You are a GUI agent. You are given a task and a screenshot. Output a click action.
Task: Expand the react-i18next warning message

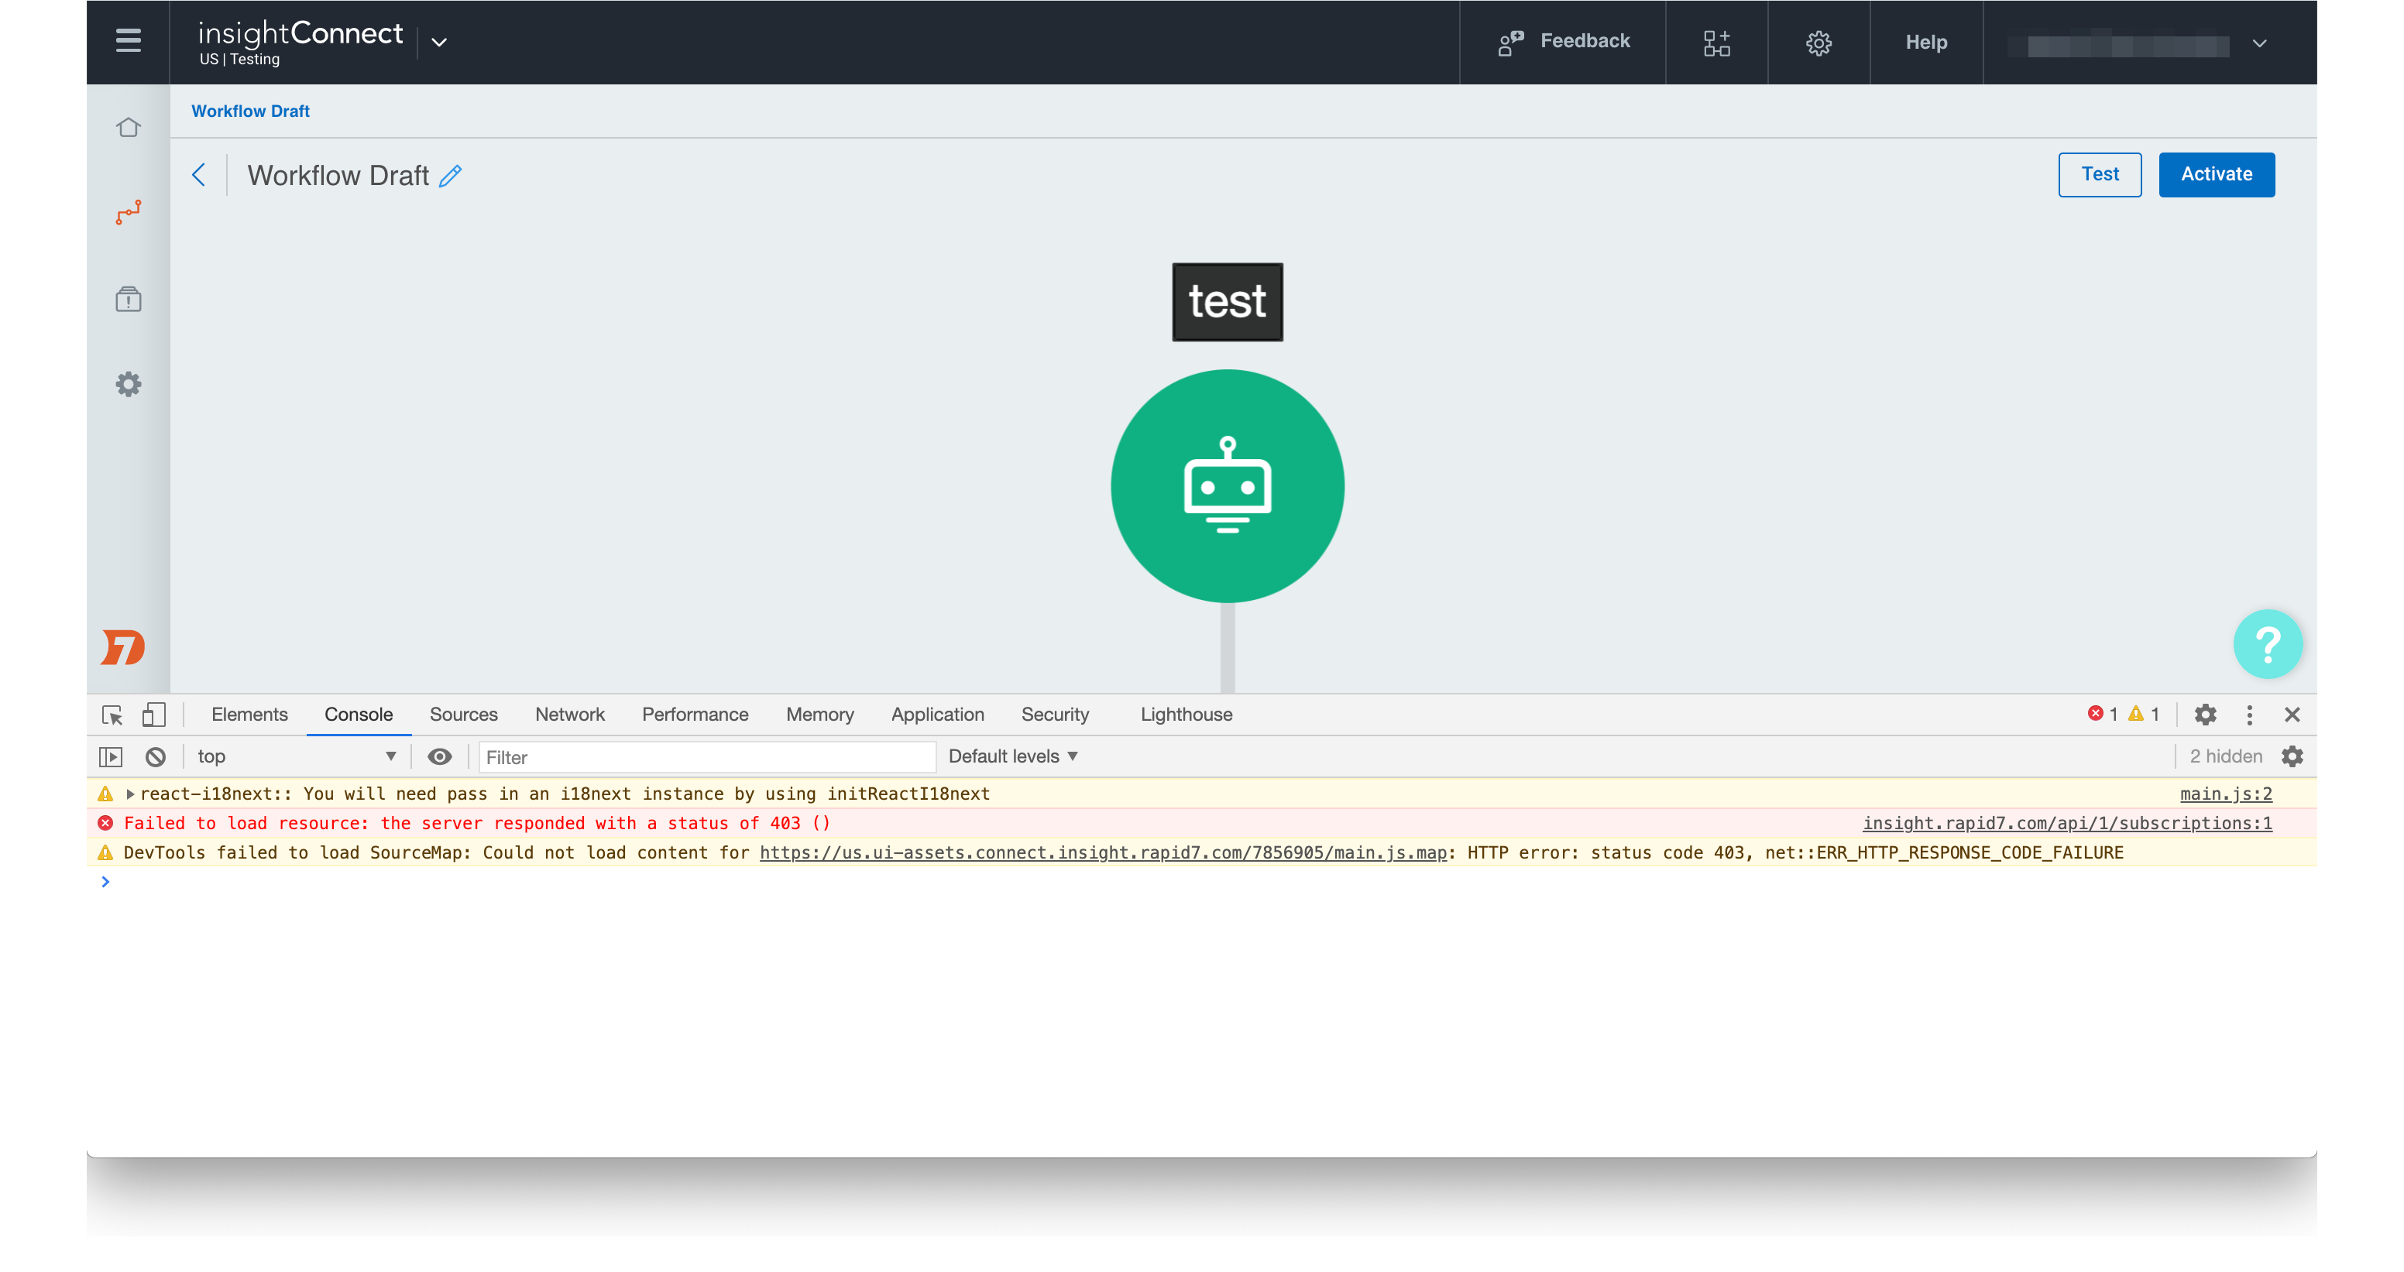click(131, 794)
